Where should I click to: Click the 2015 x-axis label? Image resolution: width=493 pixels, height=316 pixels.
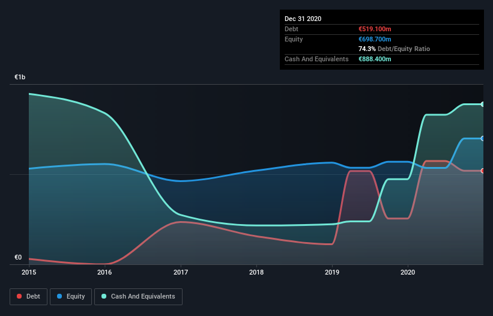[29, 272]
